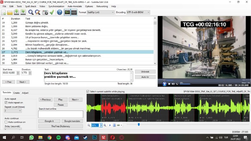Play the video in the player

click(164, 84)
